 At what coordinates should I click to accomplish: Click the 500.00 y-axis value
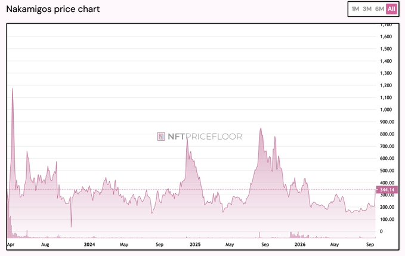pyautogui.click(x=387, y=171)
